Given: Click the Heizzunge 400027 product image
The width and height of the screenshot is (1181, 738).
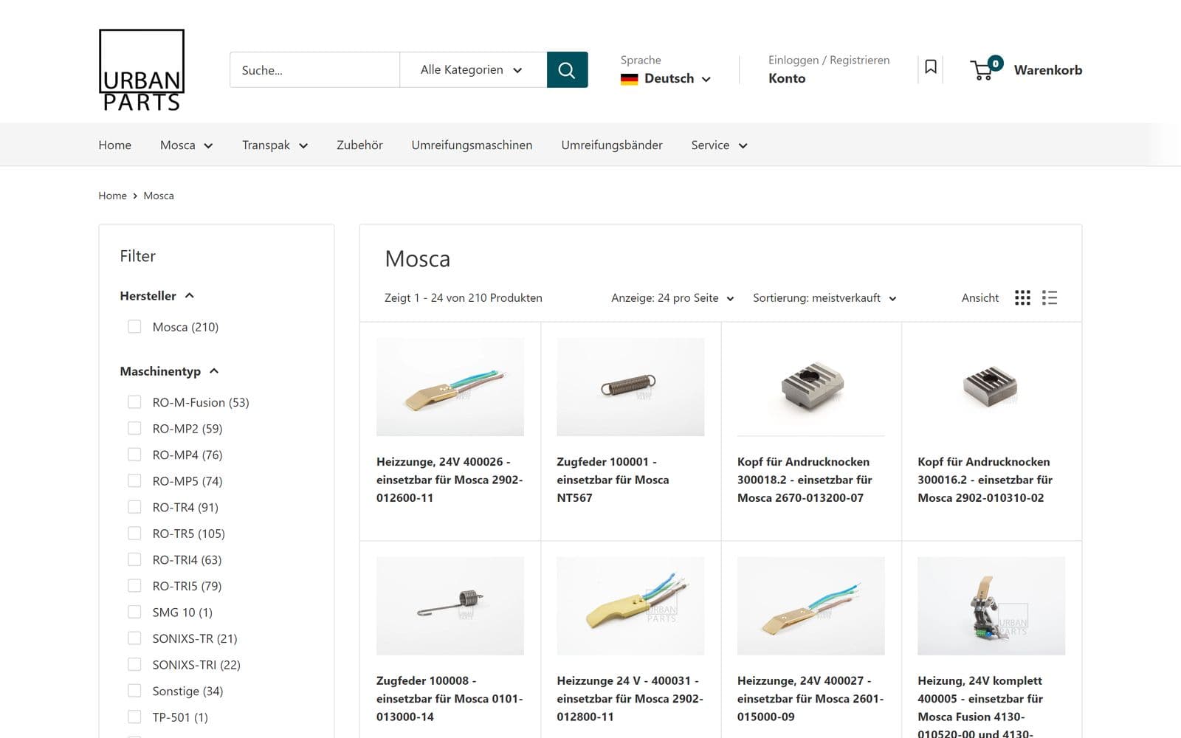Looking at the screenshot, I should pos(811,606).
